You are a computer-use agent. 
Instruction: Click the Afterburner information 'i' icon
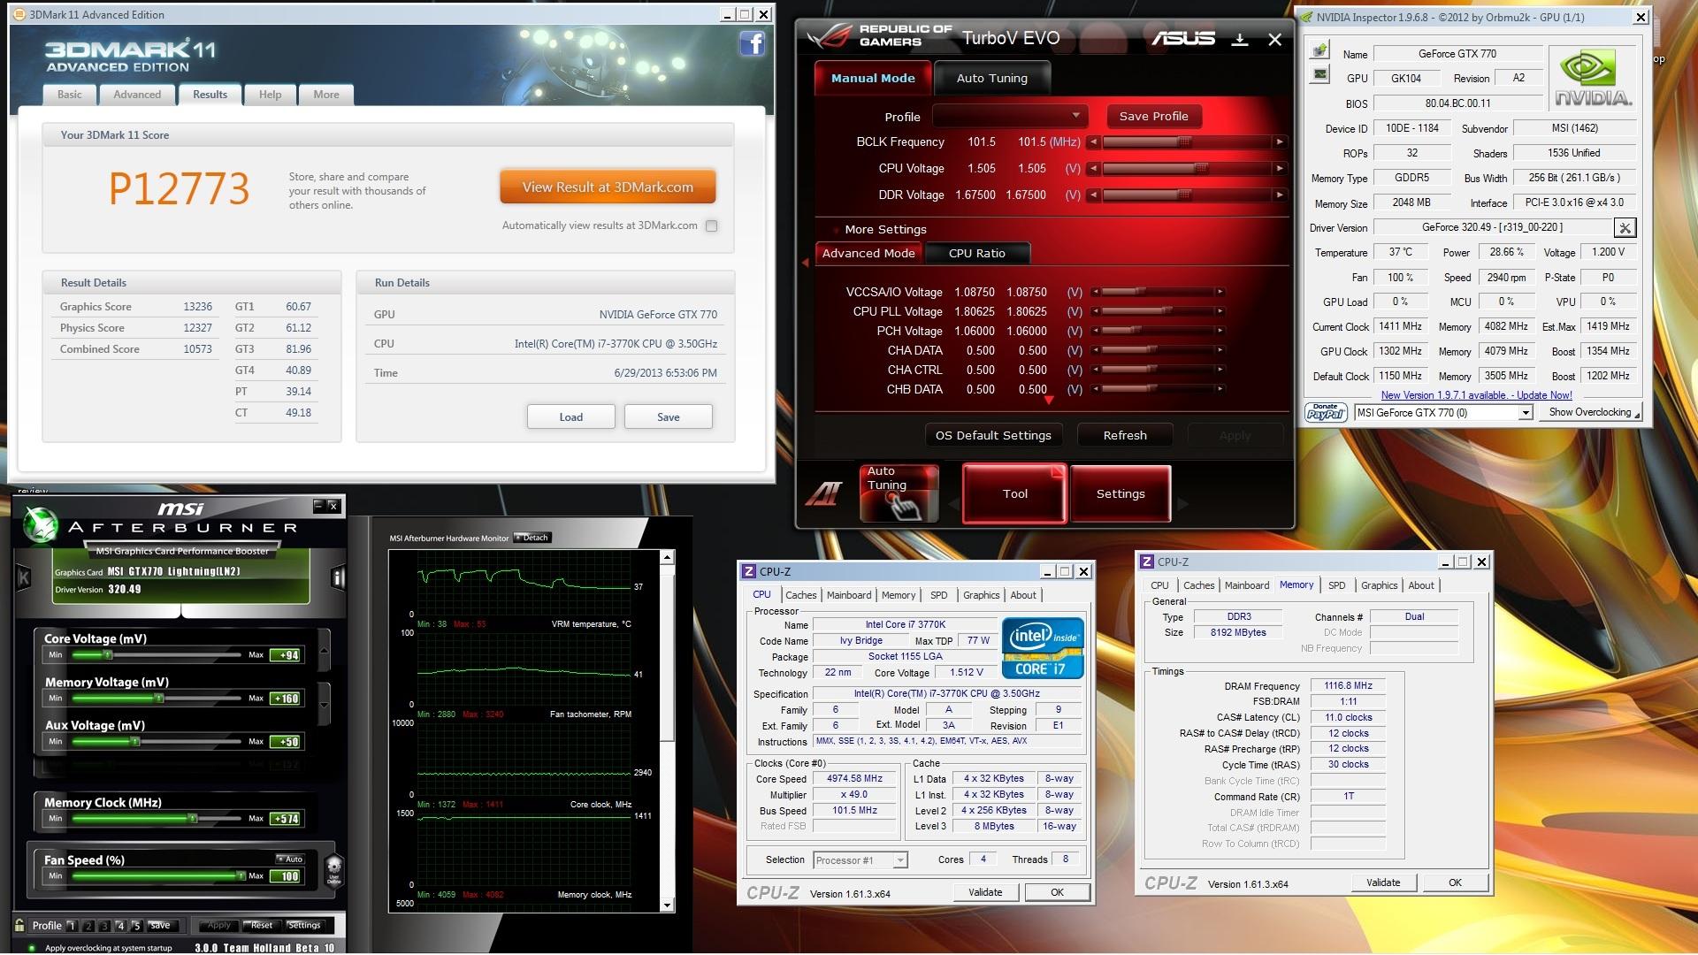(x=337, y=577)
